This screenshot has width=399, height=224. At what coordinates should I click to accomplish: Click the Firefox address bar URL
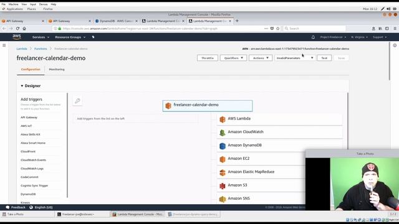[140, 29]
